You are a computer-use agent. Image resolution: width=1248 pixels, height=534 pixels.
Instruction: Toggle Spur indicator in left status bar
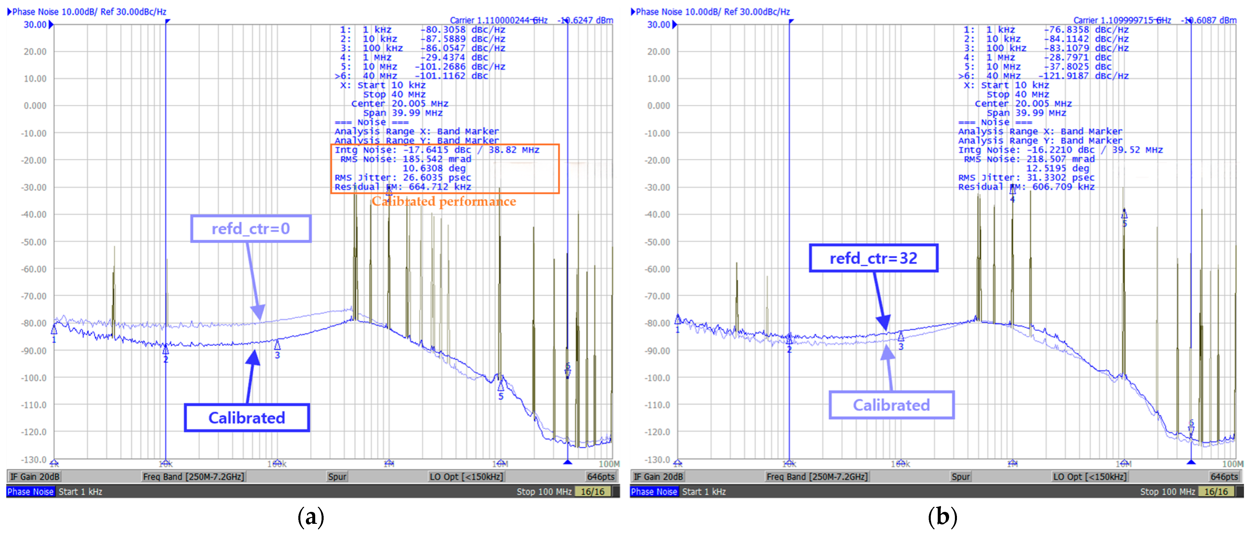(337, 476)
